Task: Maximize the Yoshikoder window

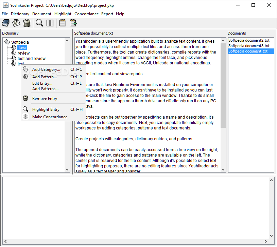Action: click(253, 5)
